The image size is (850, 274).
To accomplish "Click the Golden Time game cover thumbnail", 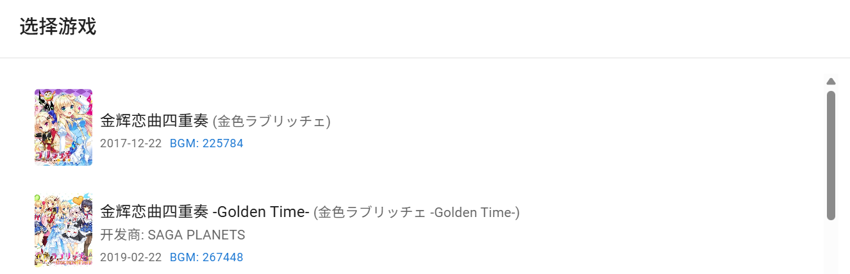I will pos(63,229).
